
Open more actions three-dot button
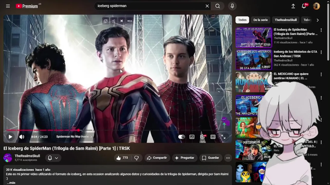228,158
